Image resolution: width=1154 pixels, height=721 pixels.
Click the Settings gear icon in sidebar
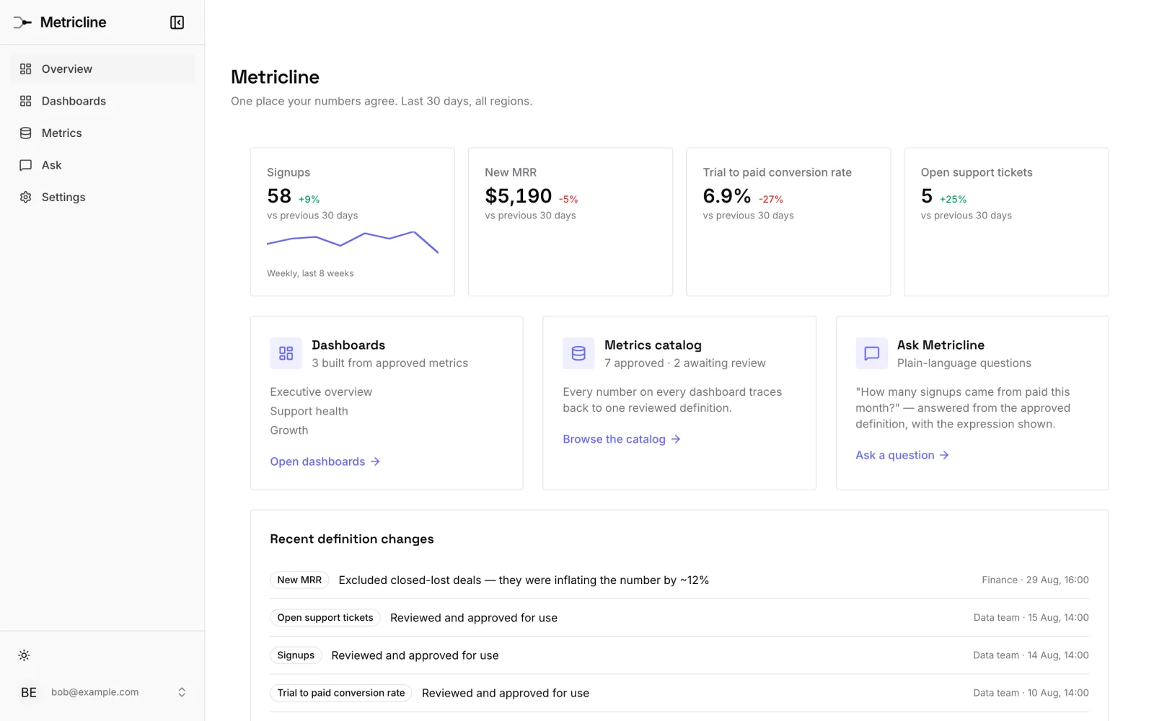tap(26, 197)
